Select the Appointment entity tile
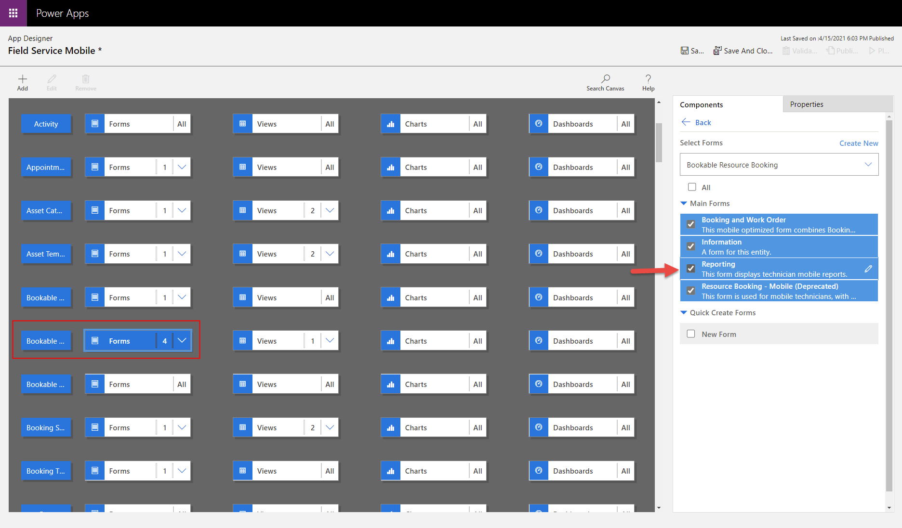902x528 pixels. [x=46, y=167]
